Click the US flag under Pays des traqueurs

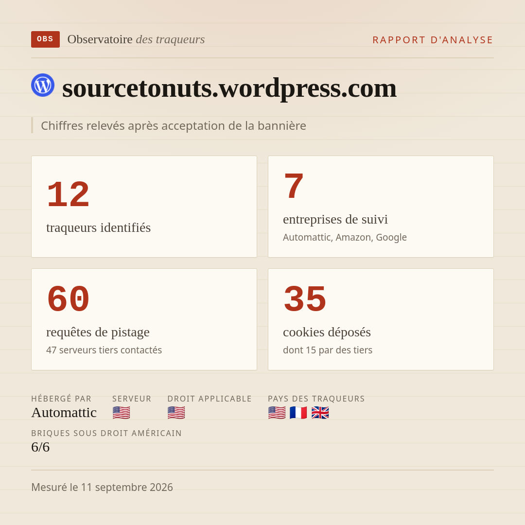pos(277,413)
